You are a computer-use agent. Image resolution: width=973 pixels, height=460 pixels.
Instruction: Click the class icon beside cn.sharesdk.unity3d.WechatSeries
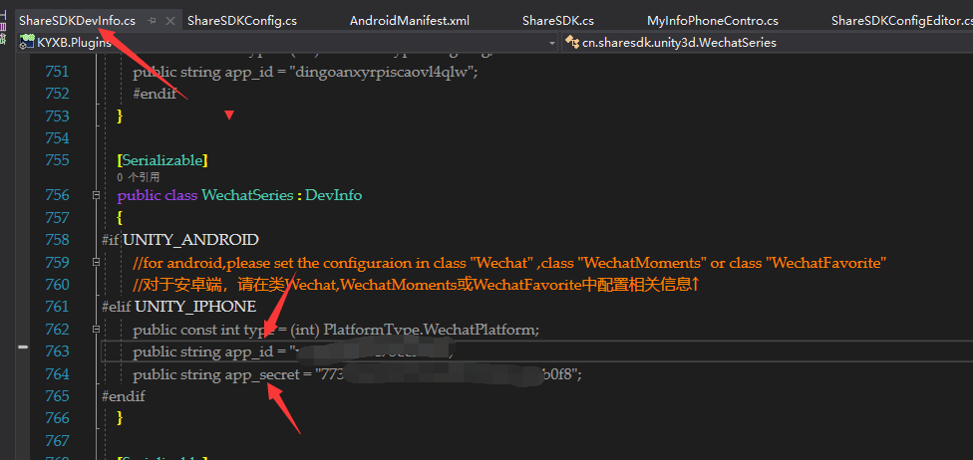[571, 43]
